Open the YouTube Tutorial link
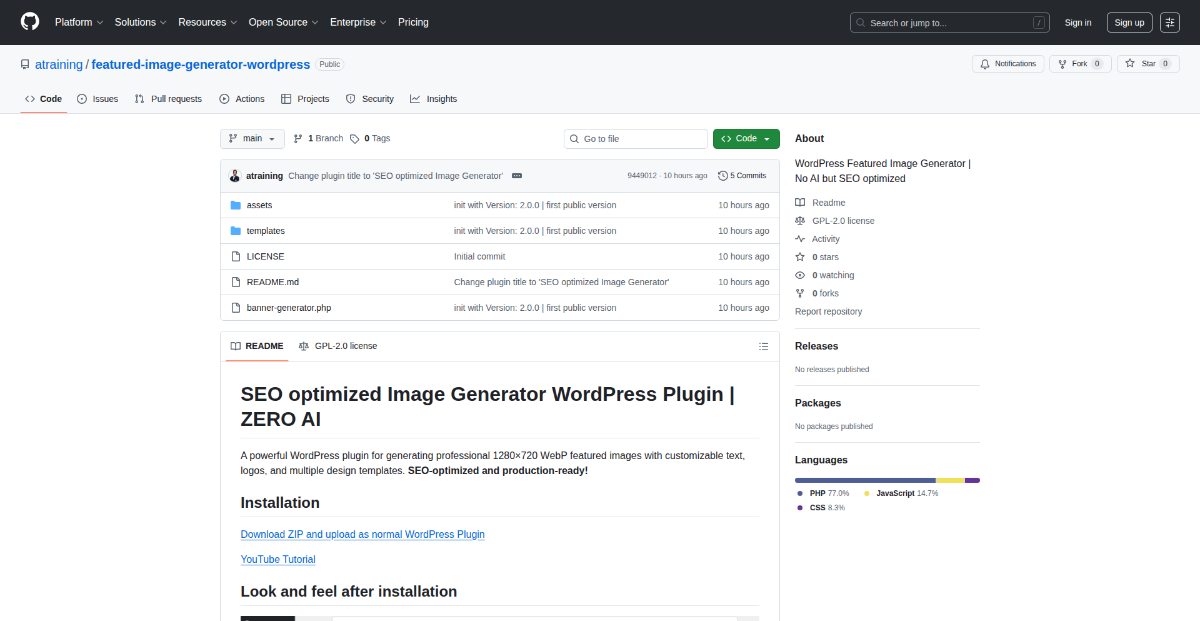Viewport: 1200px width, 621px height. point(277,559)
